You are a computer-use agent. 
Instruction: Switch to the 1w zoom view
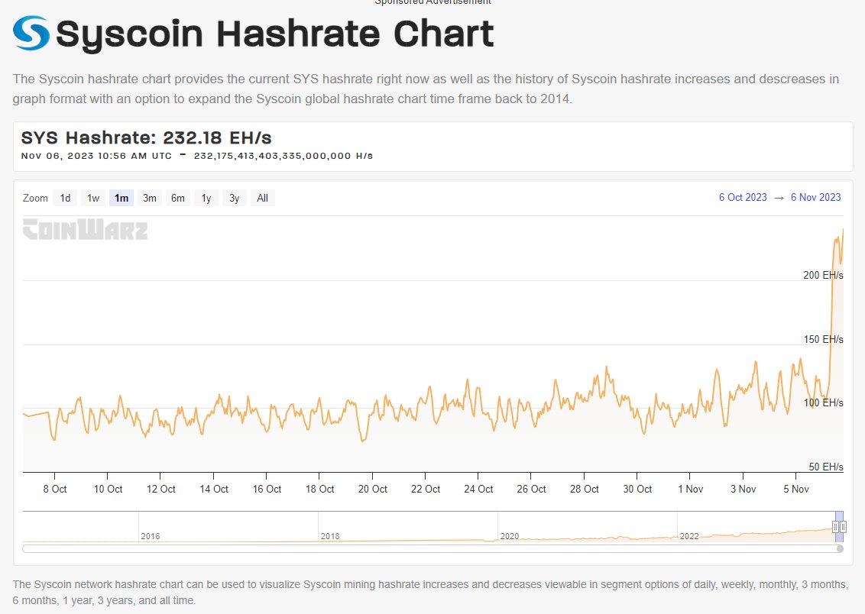92,197
